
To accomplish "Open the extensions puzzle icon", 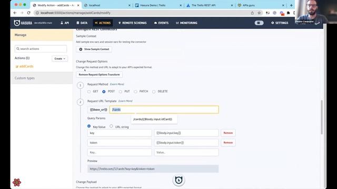I will (289, 13).
